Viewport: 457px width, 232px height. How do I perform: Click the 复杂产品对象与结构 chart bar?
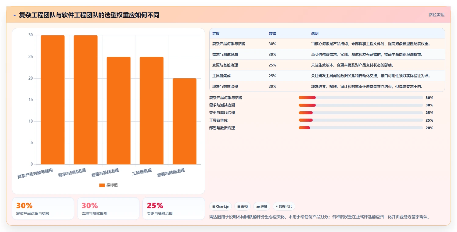[x=53, y=100]
